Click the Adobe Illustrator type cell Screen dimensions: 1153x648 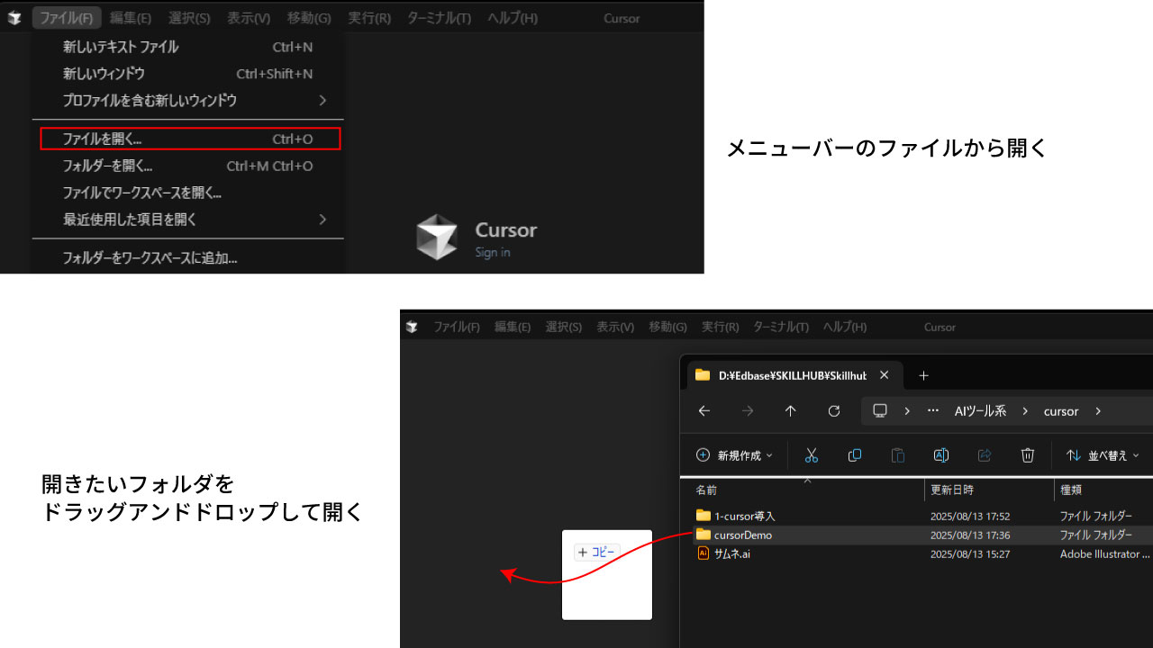(1104, 554)
